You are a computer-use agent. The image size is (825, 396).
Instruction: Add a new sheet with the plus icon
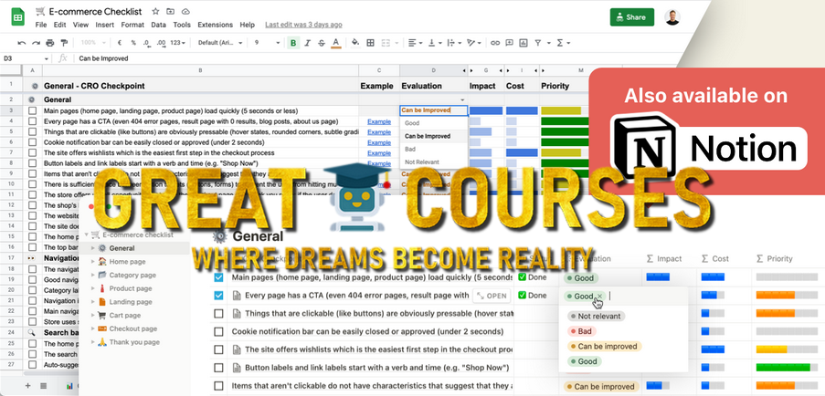28,385
